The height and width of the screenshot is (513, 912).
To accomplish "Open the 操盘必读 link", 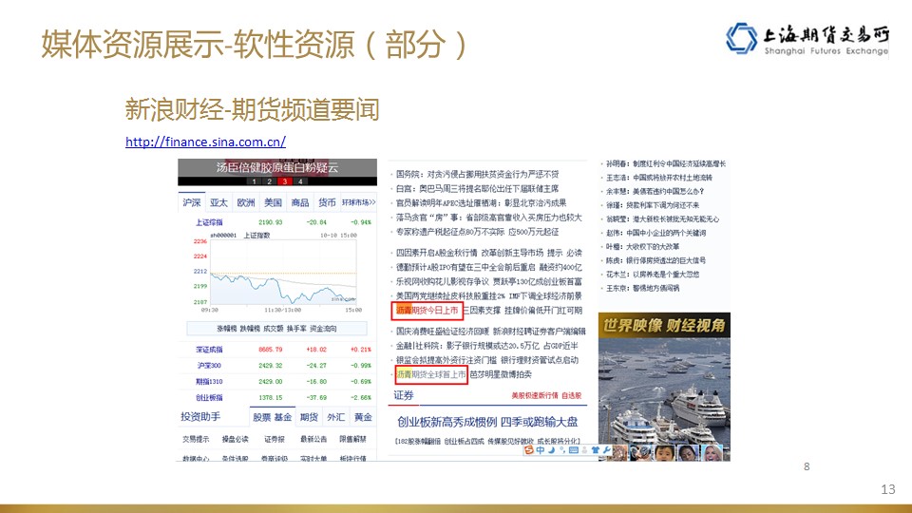I will pos(235,439).
